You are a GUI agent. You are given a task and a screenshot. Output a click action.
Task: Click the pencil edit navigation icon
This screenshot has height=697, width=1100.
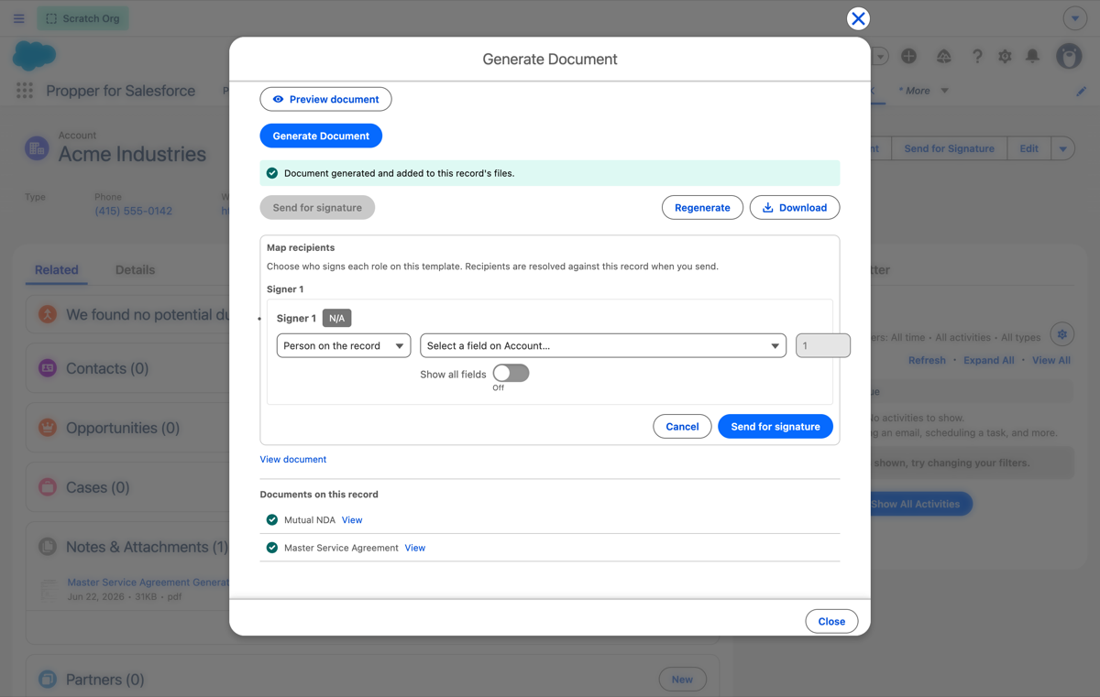(1082, 91)
